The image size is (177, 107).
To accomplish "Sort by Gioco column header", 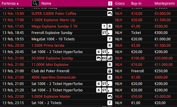I will point(120,3).
